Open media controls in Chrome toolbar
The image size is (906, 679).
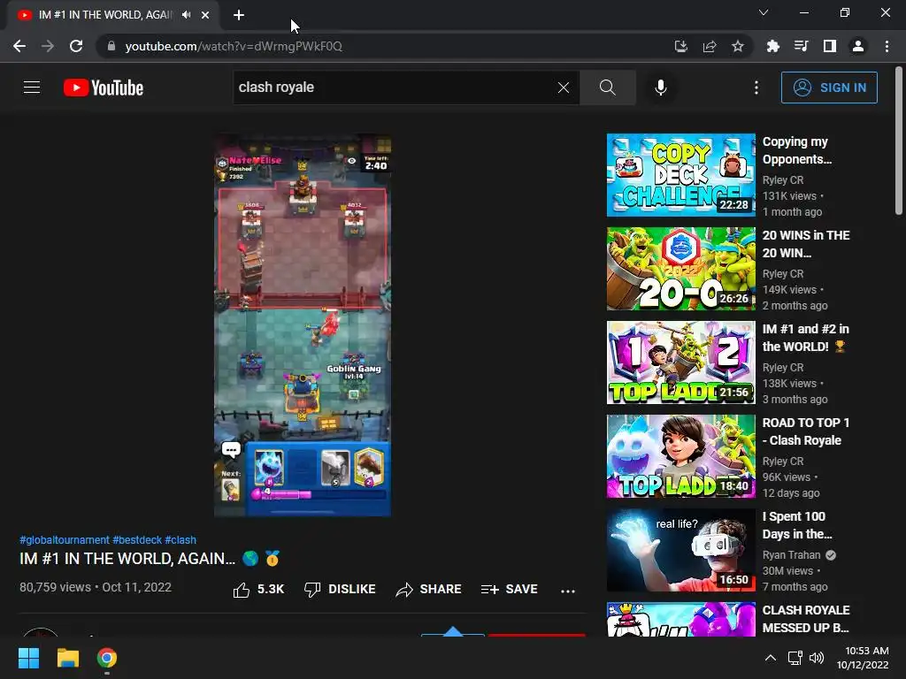[x=801, y=46]
